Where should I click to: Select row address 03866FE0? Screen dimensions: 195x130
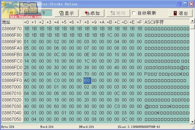click(12, 74)
